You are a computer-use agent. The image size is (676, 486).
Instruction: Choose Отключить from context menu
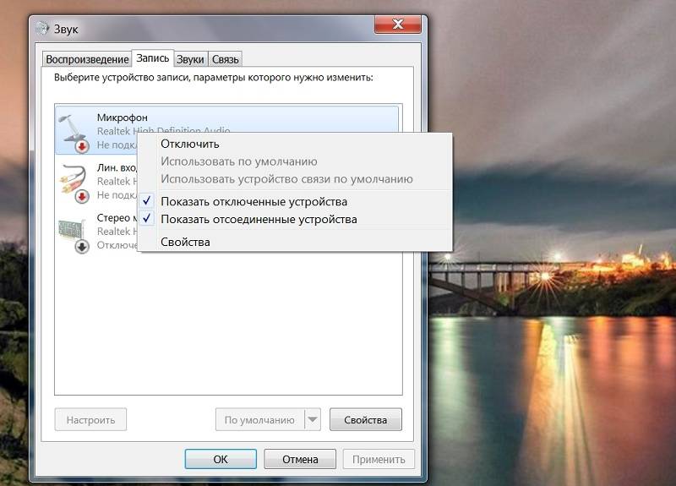point(190,144)
